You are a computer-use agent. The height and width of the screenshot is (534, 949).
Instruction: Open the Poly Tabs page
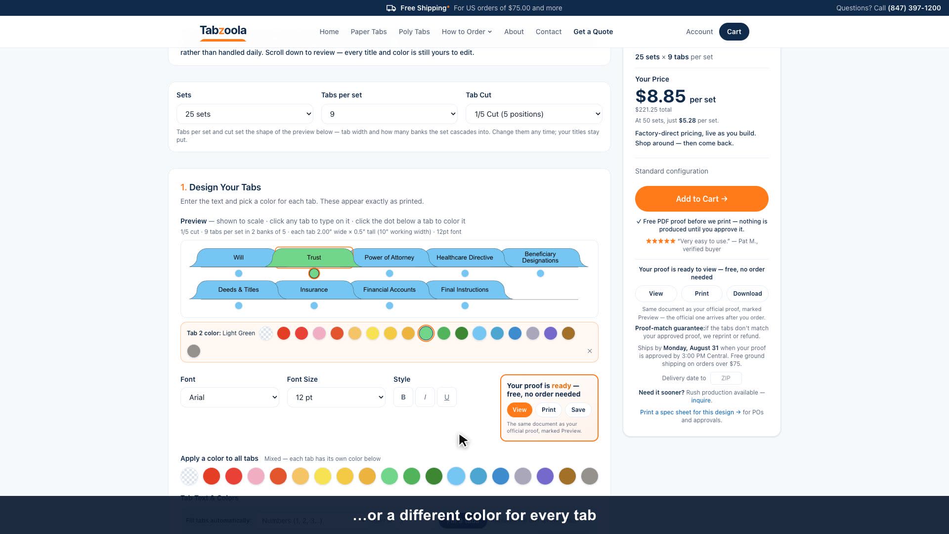pos(414,32)
